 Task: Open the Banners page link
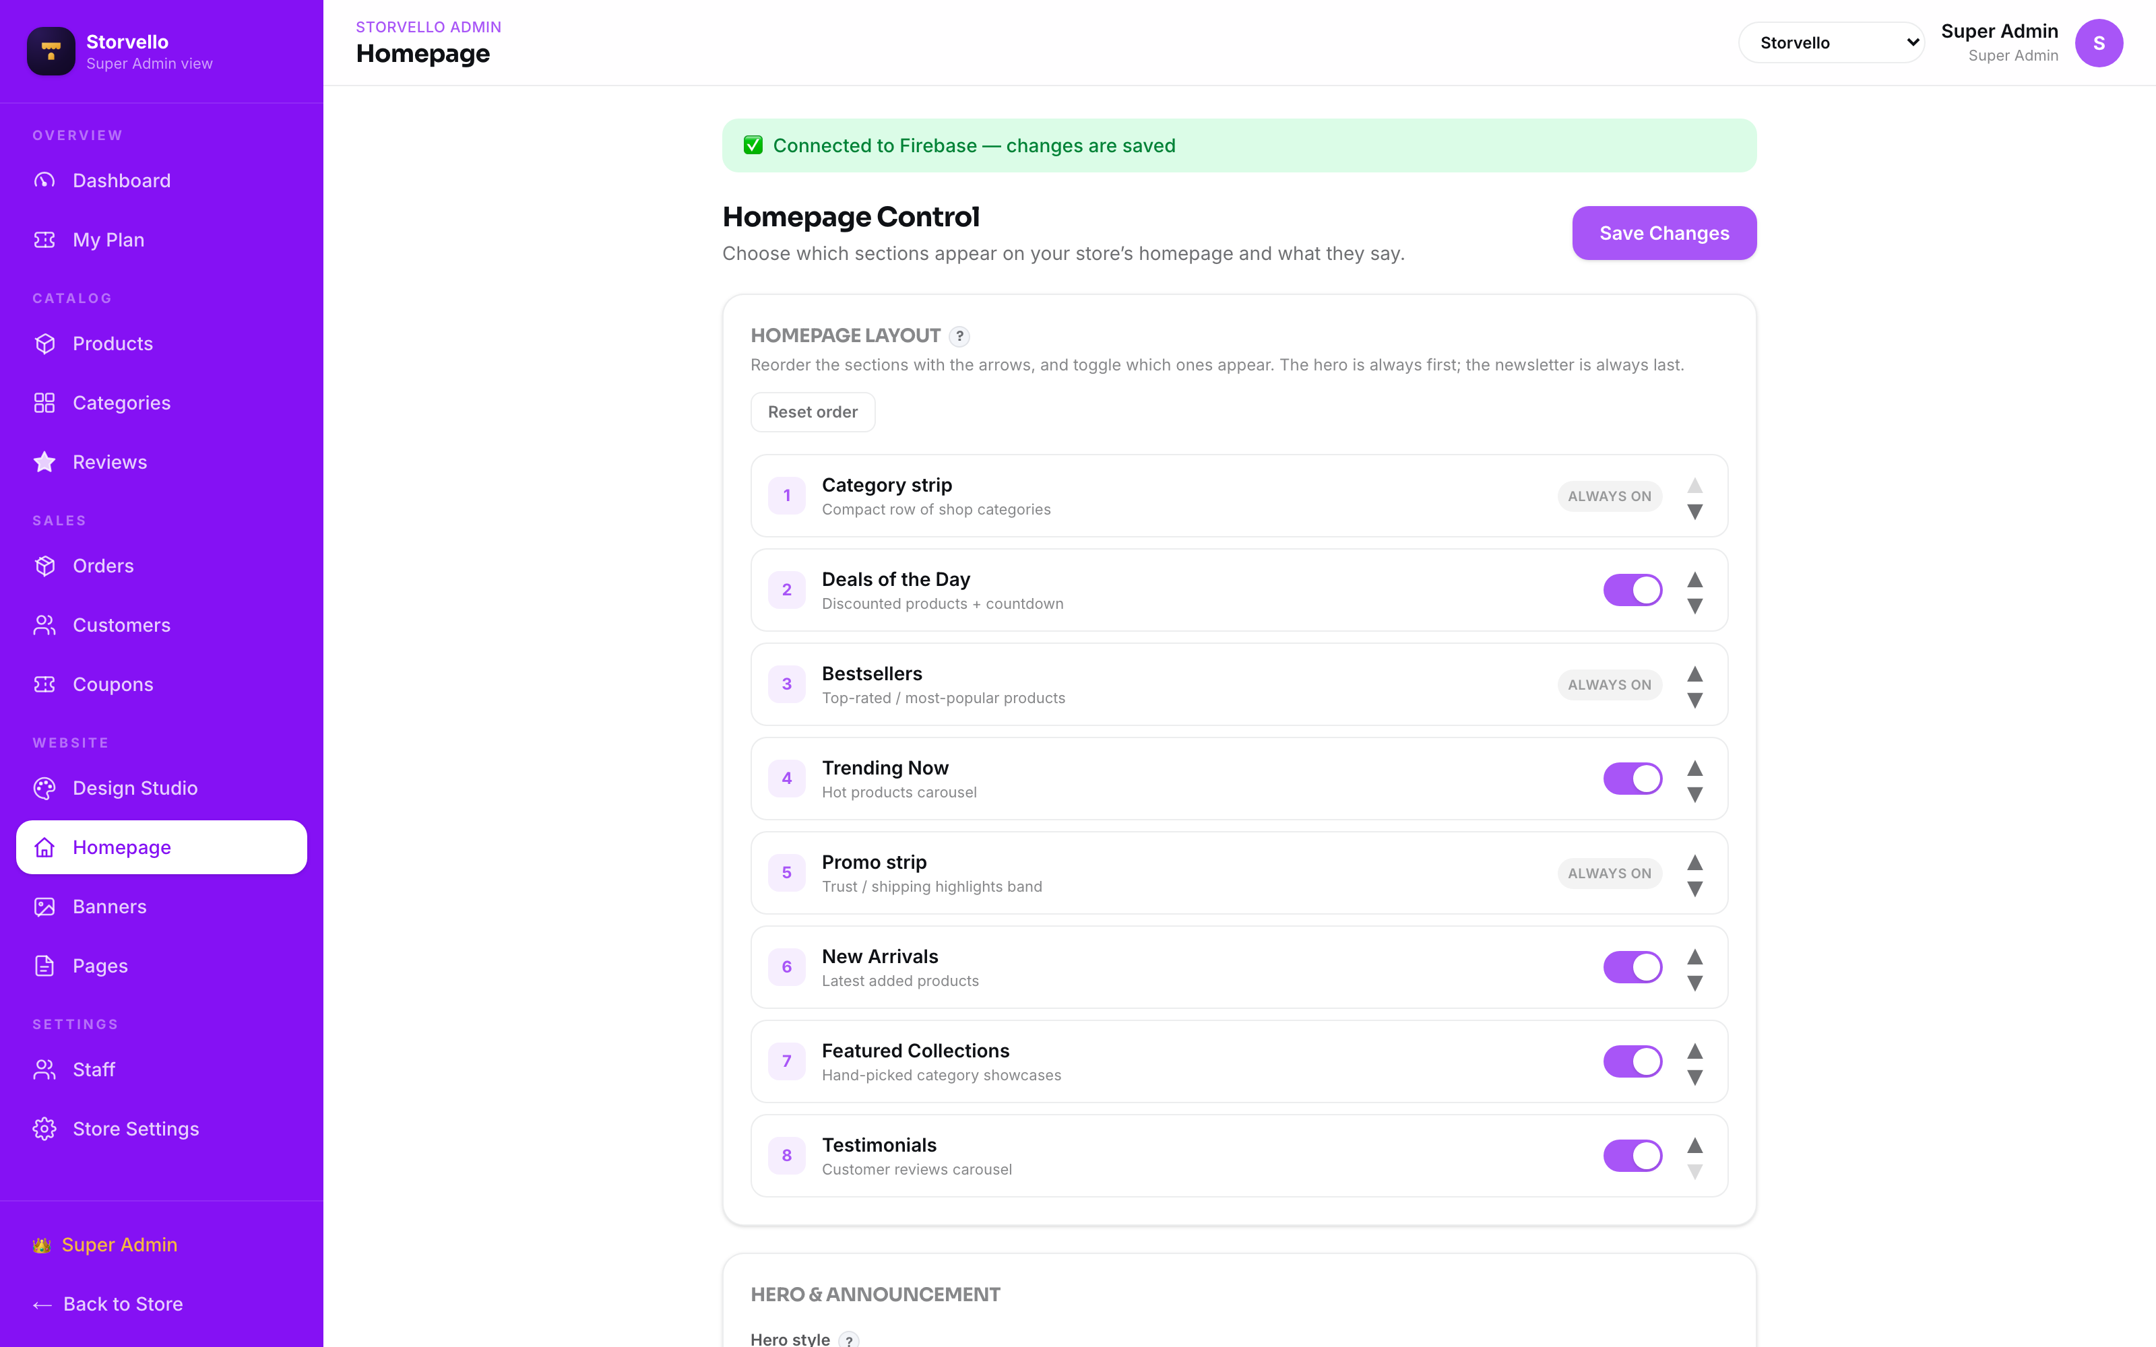161,907
